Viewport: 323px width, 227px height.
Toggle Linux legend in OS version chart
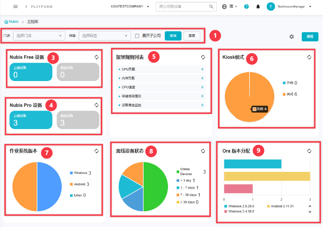(x=78, y=195)
